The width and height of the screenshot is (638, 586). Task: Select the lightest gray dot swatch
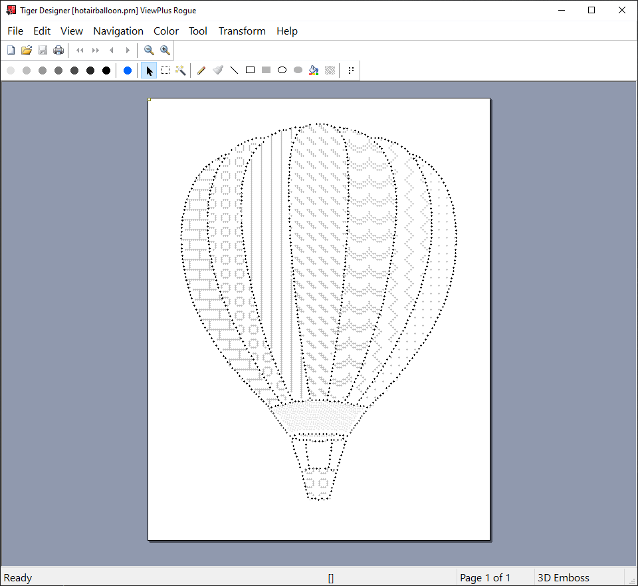point(11,71)
